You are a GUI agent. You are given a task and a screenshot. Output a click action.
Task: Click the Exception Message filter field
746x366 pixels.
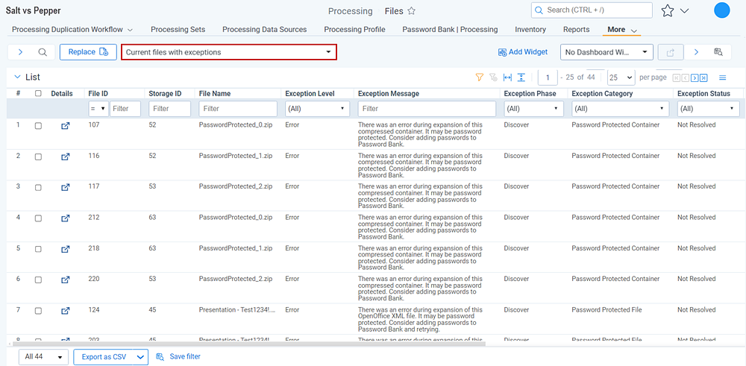click(427, 109)
